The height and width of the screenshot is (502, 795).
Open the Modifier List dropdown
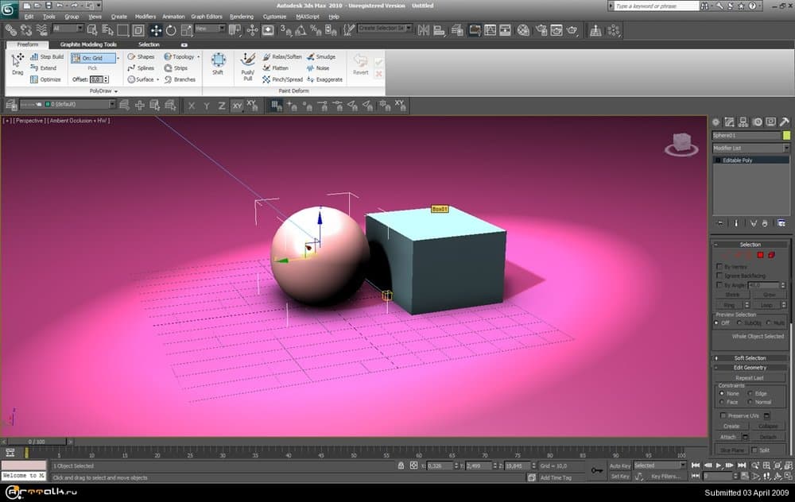750,149
